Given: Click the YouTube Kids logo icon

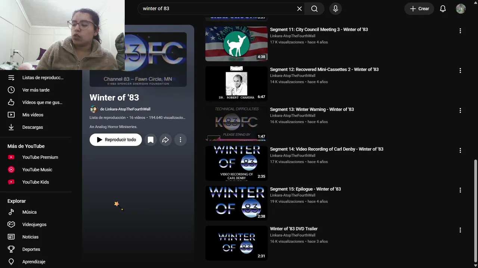Looking at the screenshot, I should click(x=11, y=182).
